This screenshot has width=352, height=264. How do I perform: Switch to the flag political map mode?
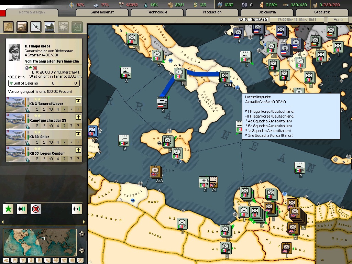(14, 261)
